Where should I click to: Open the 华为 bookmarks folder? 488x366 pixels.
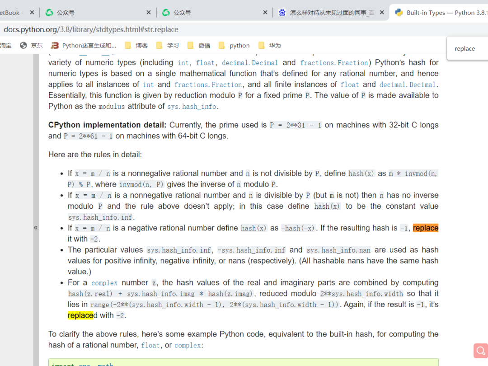point(269,46)
